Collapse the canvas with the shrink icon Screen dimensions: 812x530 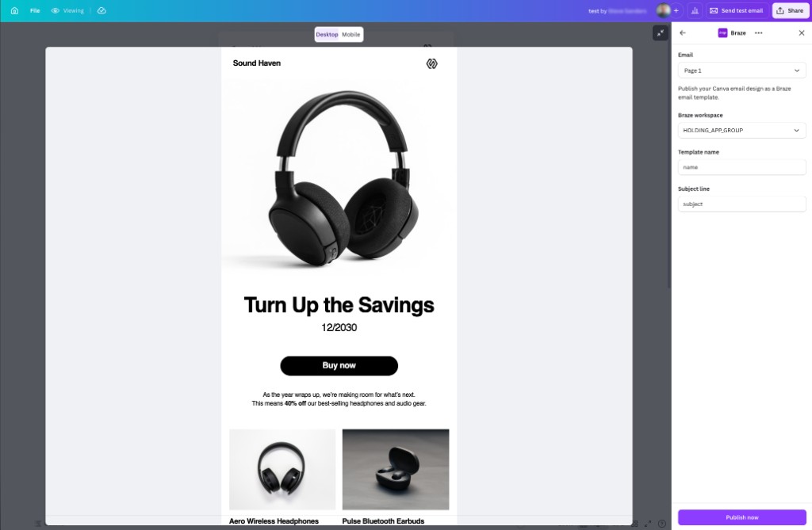coord(661,33)
